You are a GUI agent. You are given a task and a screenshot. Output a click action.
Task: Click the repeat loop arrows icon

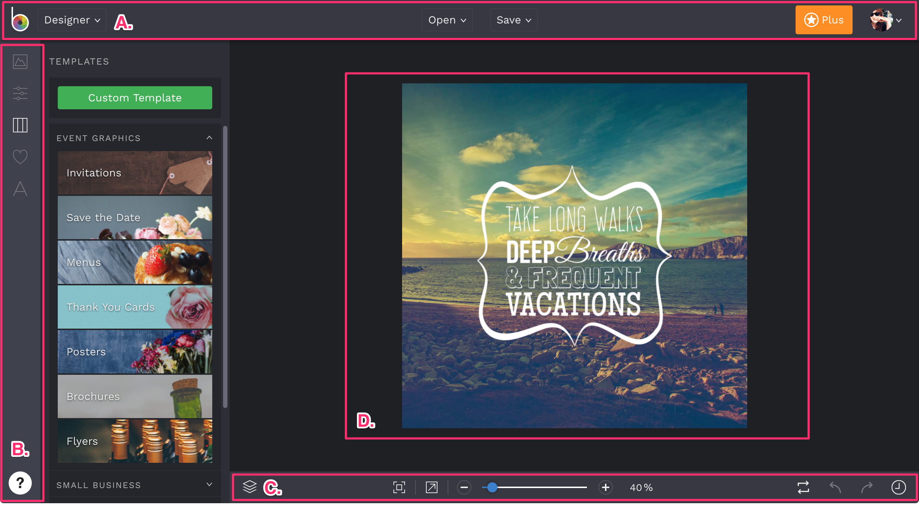pyautogui.click(x=803, y=487)
